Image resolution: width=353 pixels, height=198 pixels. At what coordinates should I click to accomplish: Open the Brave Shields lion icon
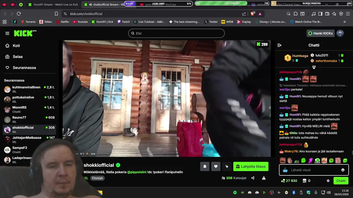[x=252, y=14]
